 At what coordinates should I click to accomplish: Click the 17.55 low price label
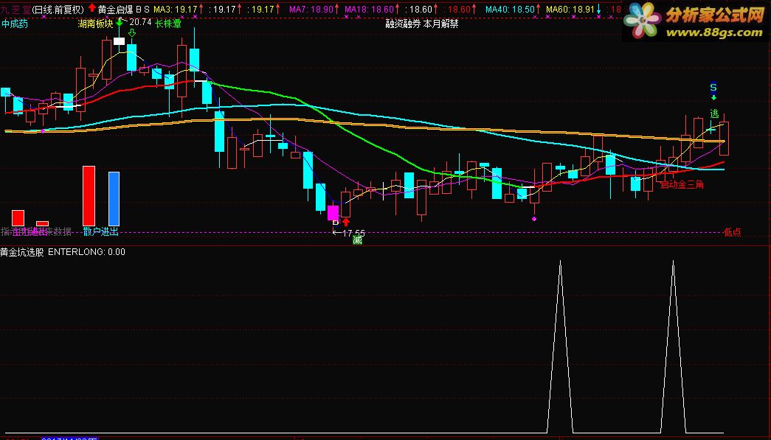tap(353, 233)
